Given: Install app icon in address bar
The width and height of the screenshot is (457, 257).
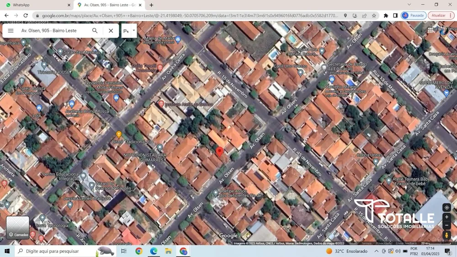Looking at the screenshot, I should (x=355, y=16).
